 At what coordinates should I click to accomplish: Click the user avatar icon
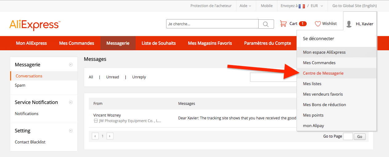click(349, 24)
